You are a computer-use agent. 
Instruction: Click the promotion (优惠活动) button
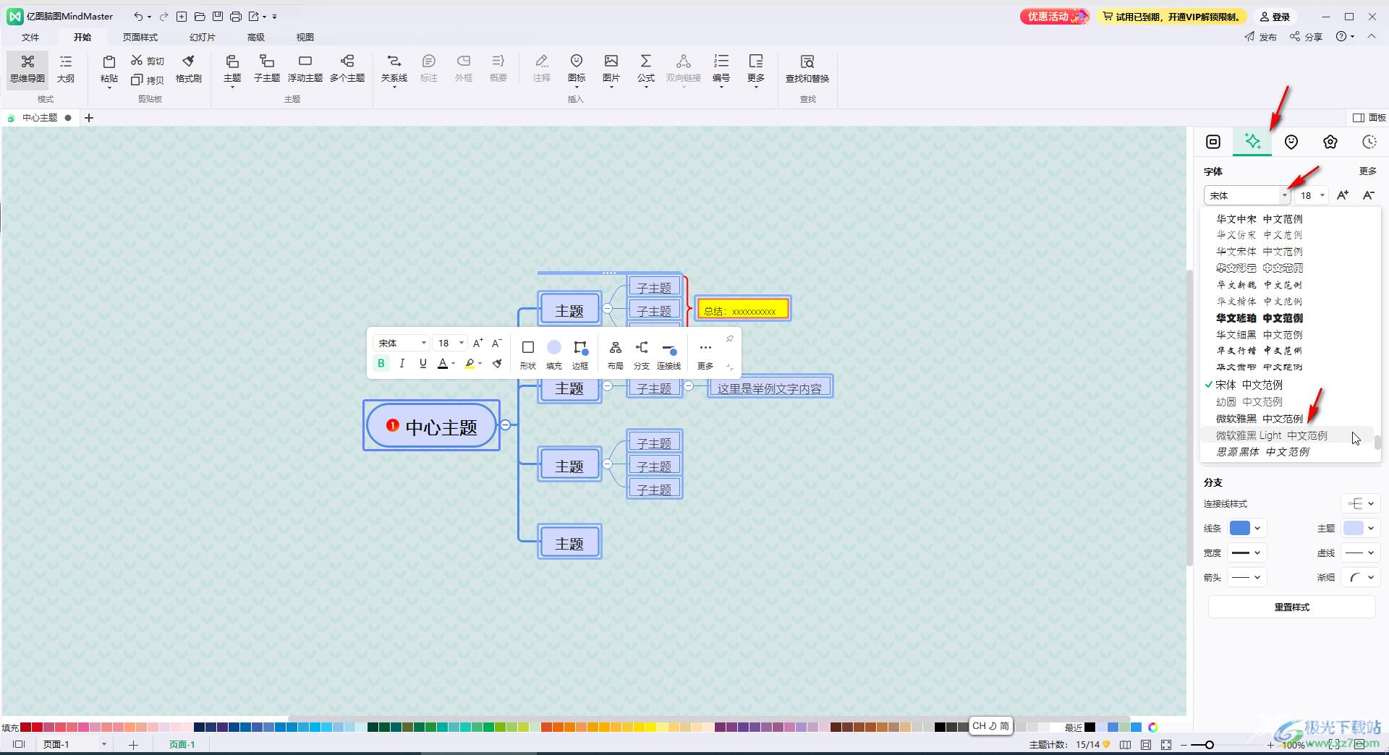pos(1055,17)
